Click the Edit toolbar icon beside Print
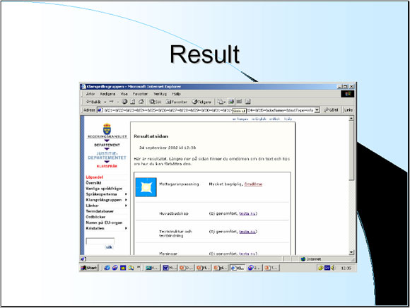 pos(239,101)
